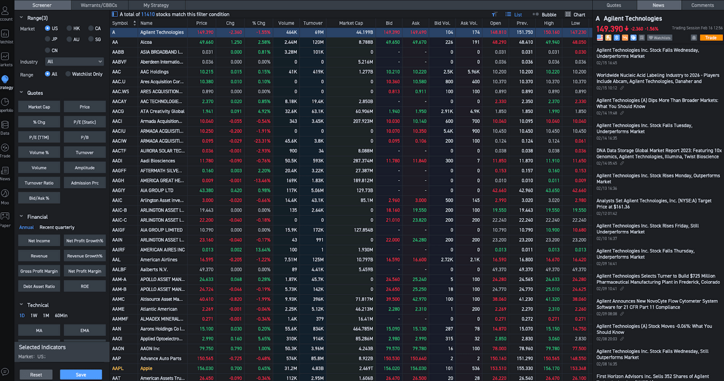The image size is (724, 381).
Task: Open the My Strategy tab
Action: [x=156, y=5]
